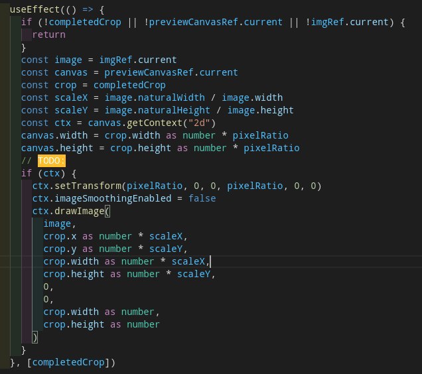Click the getContext method call
The height and width of the screenshot is (374, 422).
pos(155,123)
